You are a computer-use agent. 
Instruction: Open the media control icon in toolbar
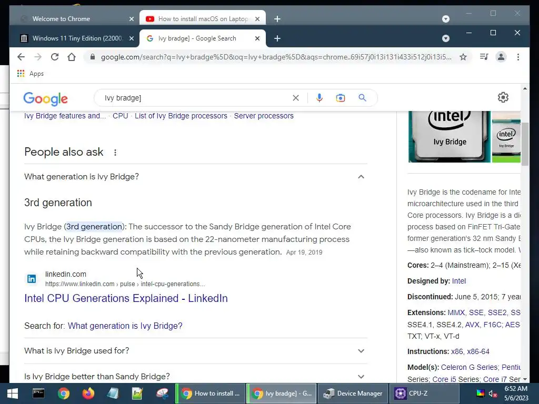484,57
